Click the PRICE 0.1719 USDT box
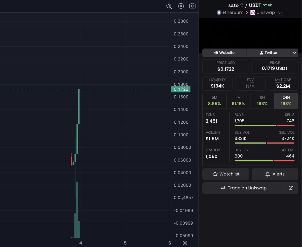Screen dimensions: 302x247 coord(275,66)
